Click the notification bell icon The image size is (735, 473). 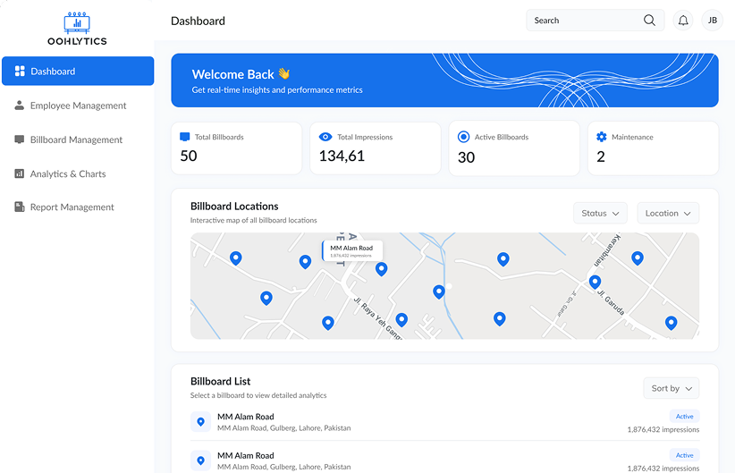pos(683,21)
